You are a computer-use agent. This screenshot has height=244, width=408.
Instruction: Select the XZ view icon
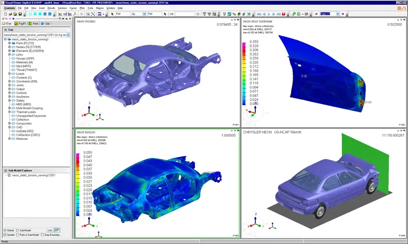[x=70, y=14]
